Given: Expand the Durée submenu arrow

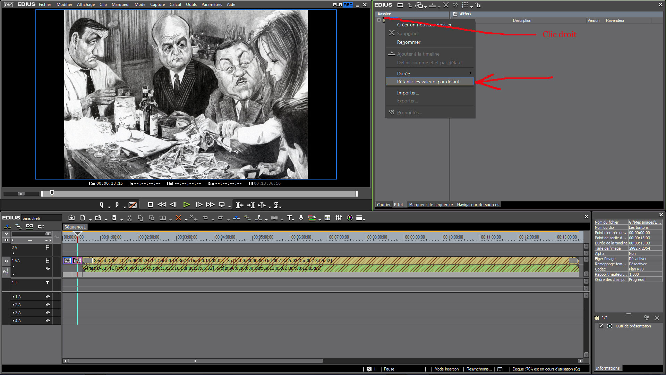Looking at the screenshot, I should point(470,73).
